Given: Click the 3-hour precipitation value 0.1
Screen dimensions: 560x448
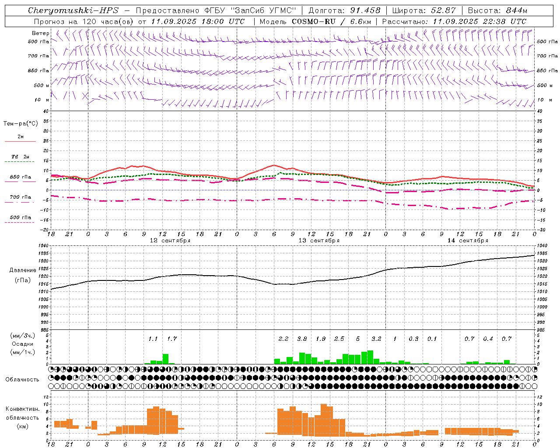Looking at the screenshot, I should click(x=432, y=339).
